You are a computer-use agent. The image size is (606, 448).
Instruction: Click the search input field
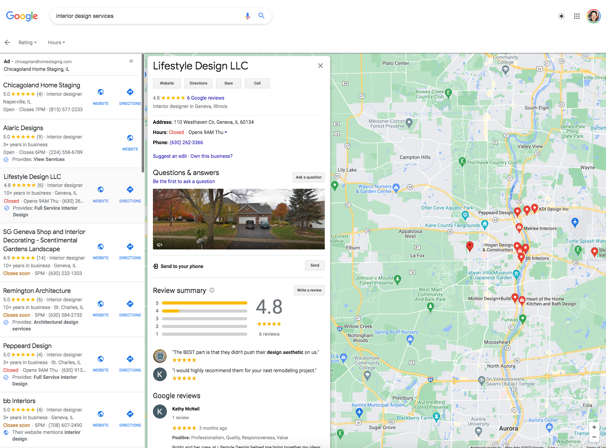tap(147, 16)
